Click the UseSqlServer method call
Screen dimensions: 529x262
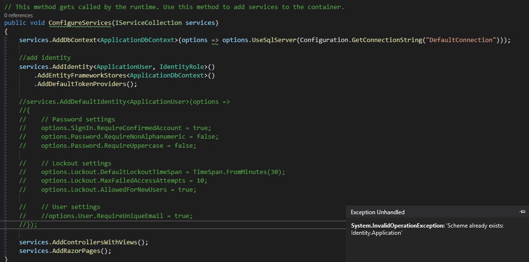272,40
